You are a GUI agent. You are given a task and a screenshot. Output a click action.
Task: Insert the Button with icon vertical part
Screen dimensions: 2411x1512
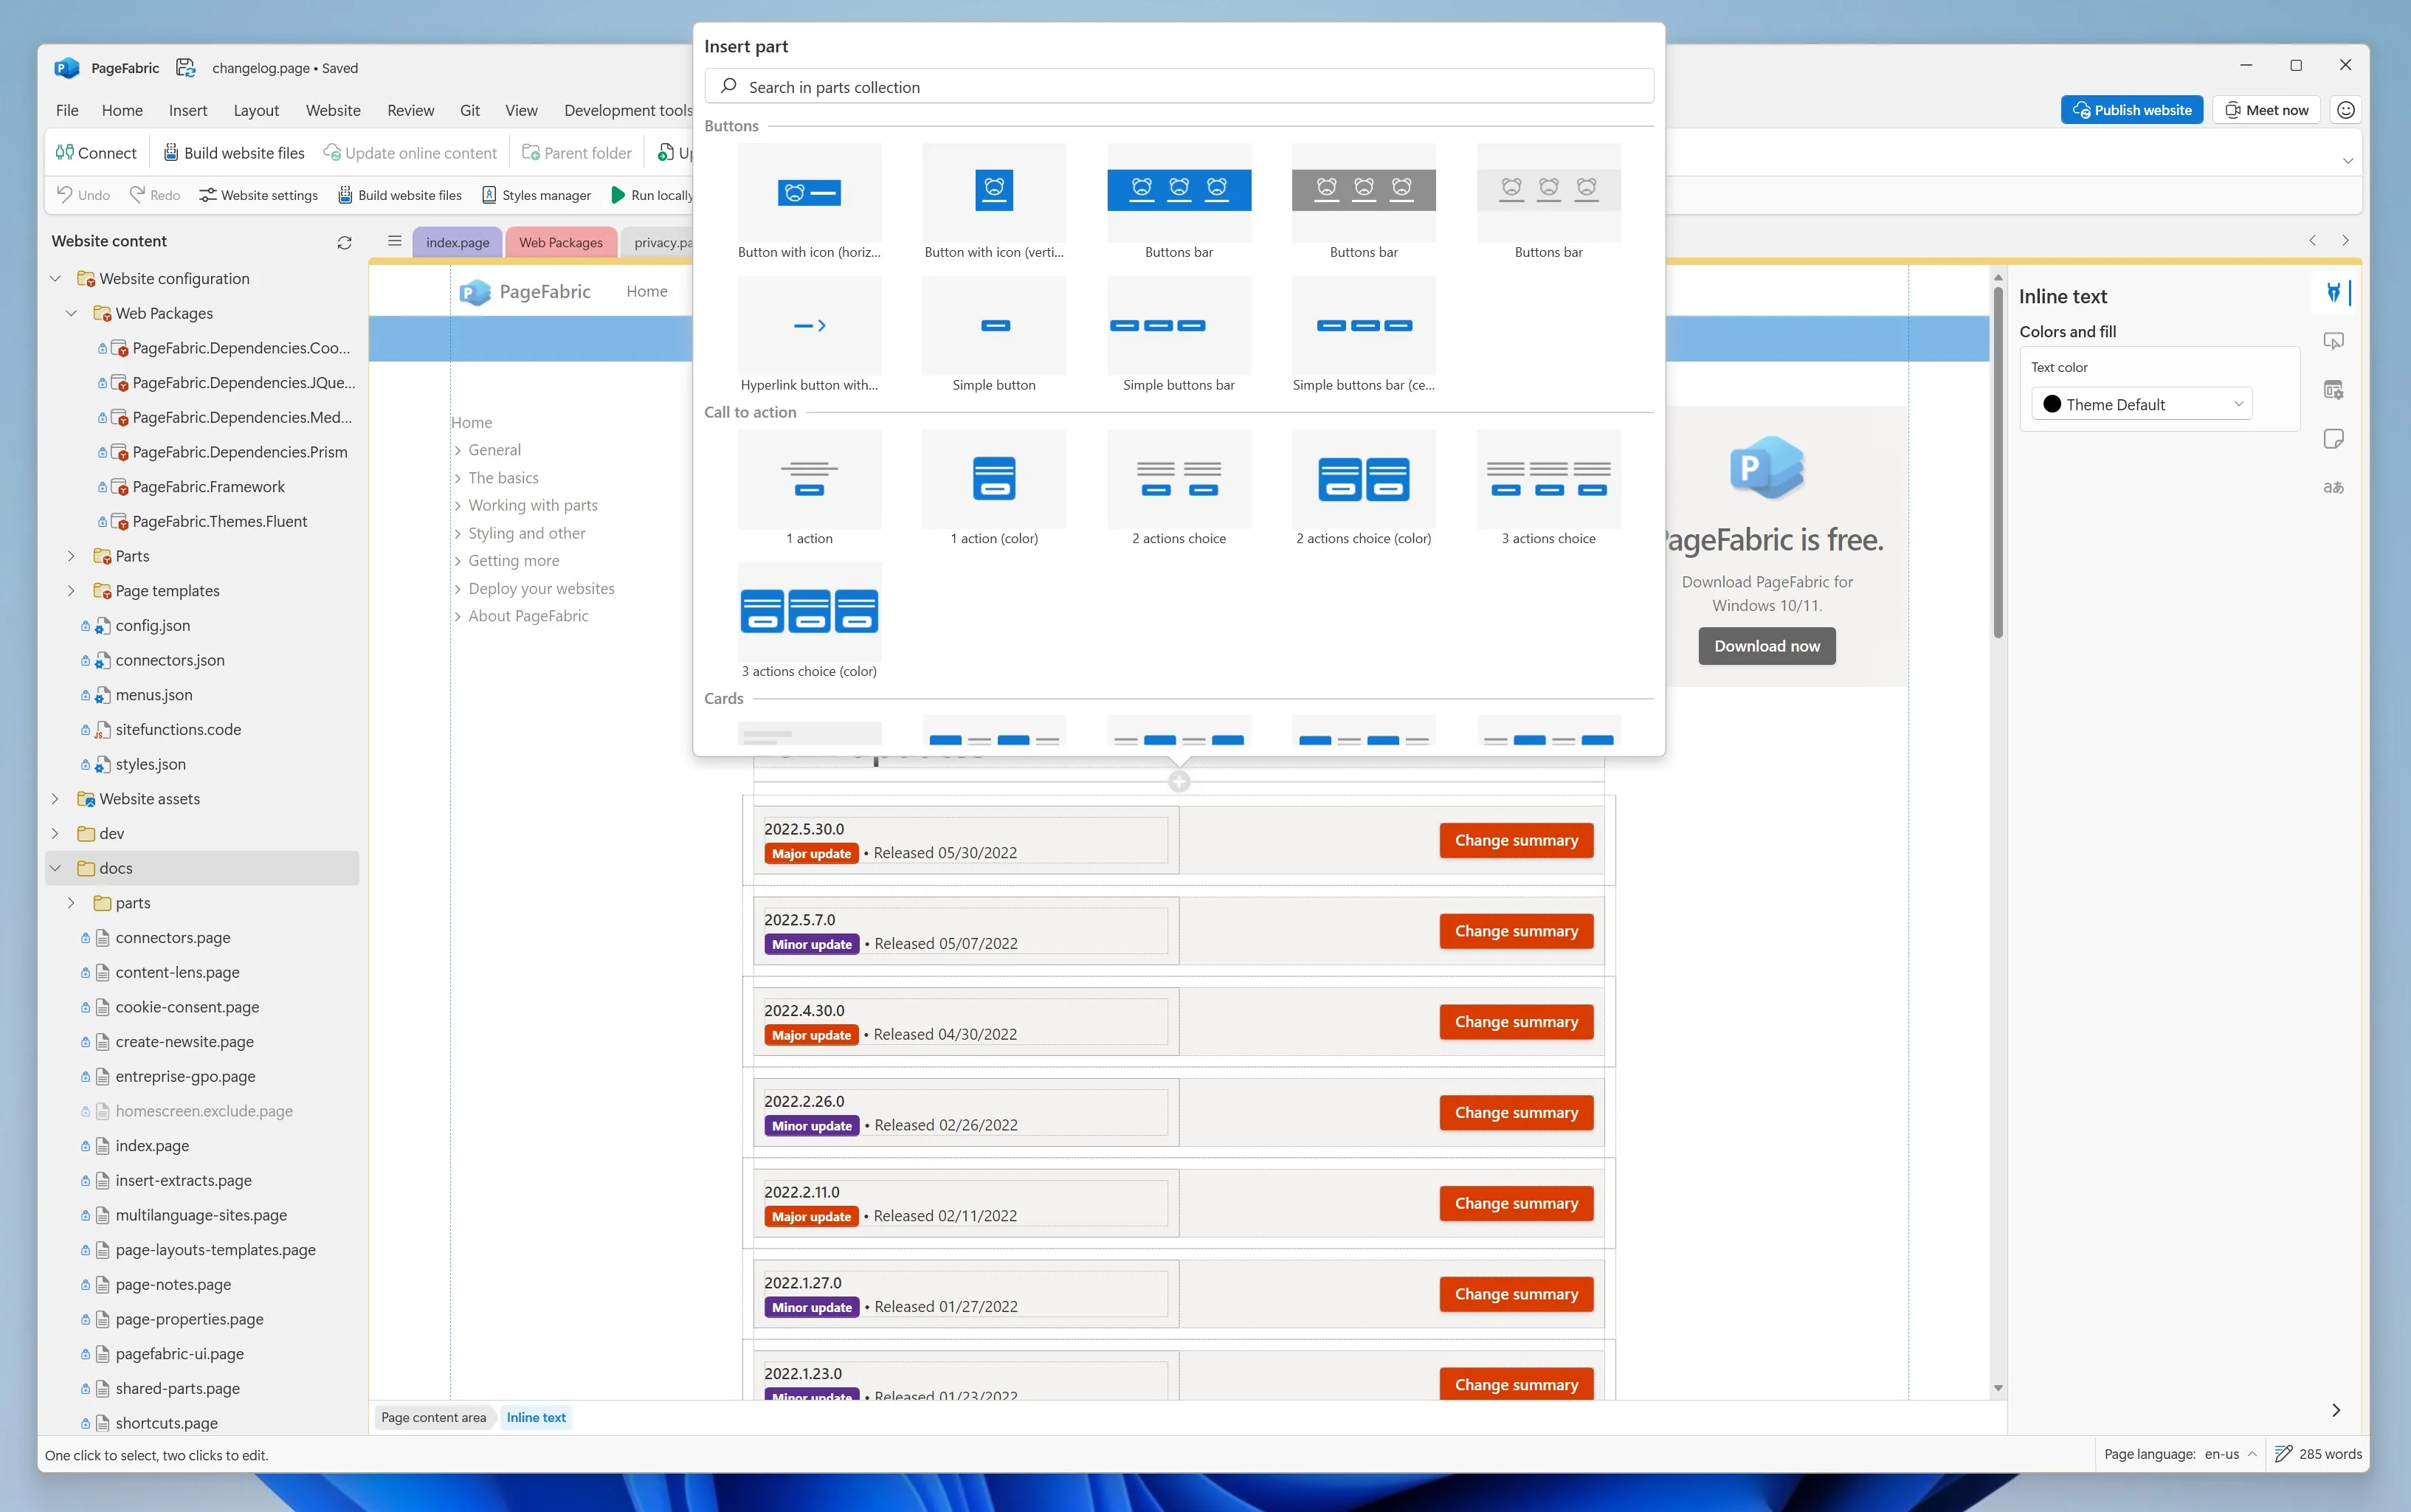[994, 202]
